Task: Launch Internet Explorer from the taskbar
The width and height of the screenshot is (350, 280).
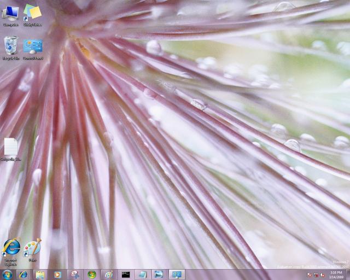Action: tap(23, 274)
